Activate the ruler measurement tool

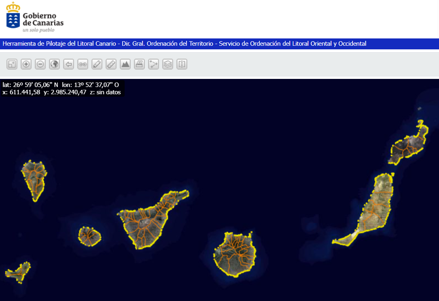111,64
